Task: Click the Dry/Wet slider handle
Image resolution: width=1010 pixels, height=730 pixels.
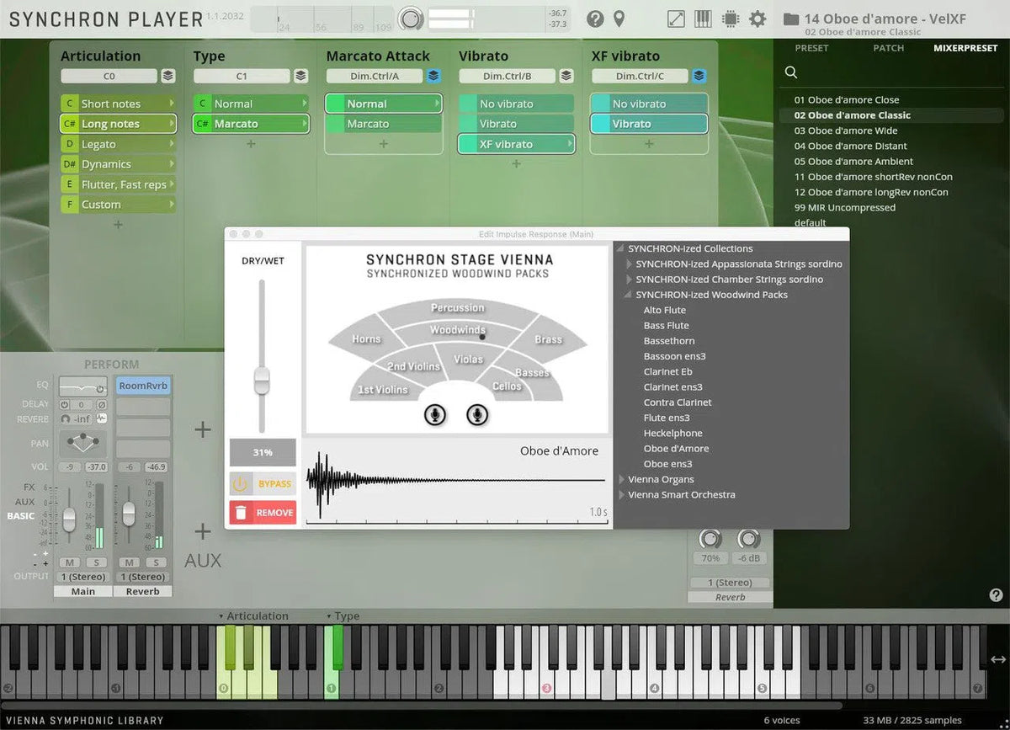Action: [262, 381]
